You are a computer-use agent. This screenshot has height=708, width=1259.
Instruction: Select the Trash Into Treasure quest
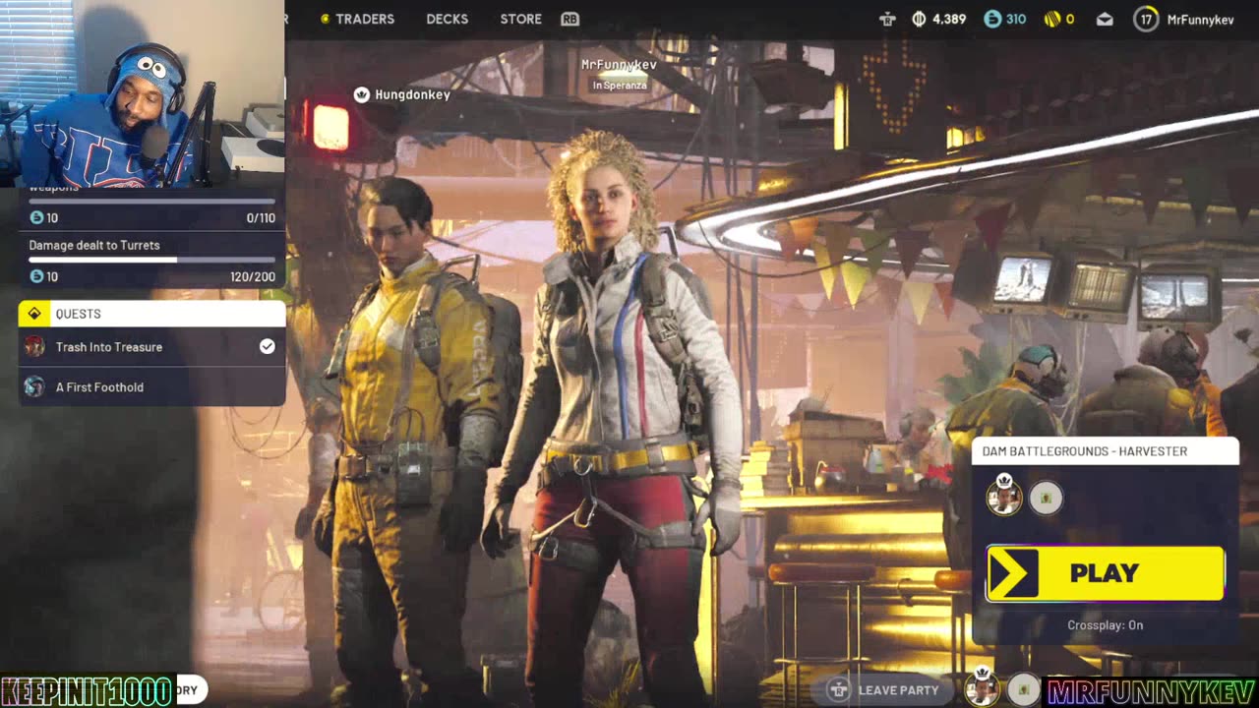(x=152, y=347)
